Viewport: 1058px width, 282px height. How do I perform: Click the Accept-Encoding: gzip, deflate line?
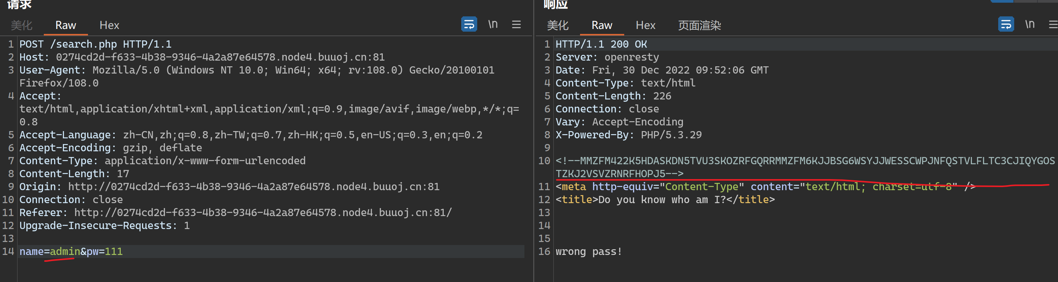pyautogui.click(x=110, y=147)
